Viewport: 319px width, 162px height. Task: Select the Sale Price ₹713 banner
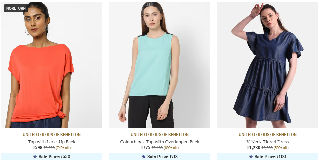click(x=159, y=157)
